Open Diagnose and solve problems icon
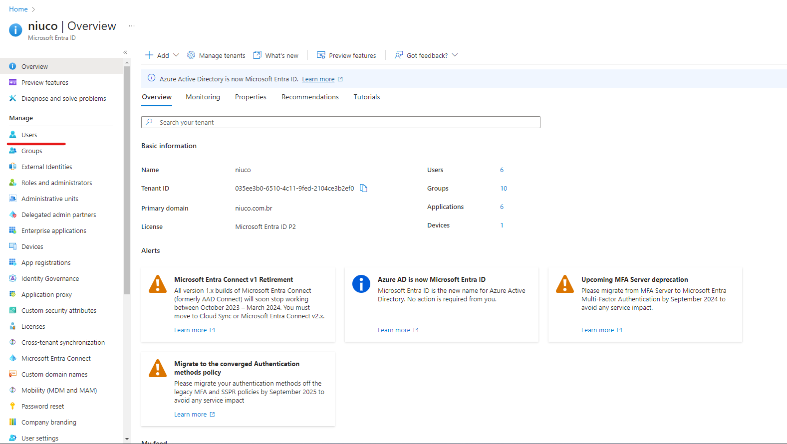The width and height of the screenshot is (787, 444). (x=13, y=98)
